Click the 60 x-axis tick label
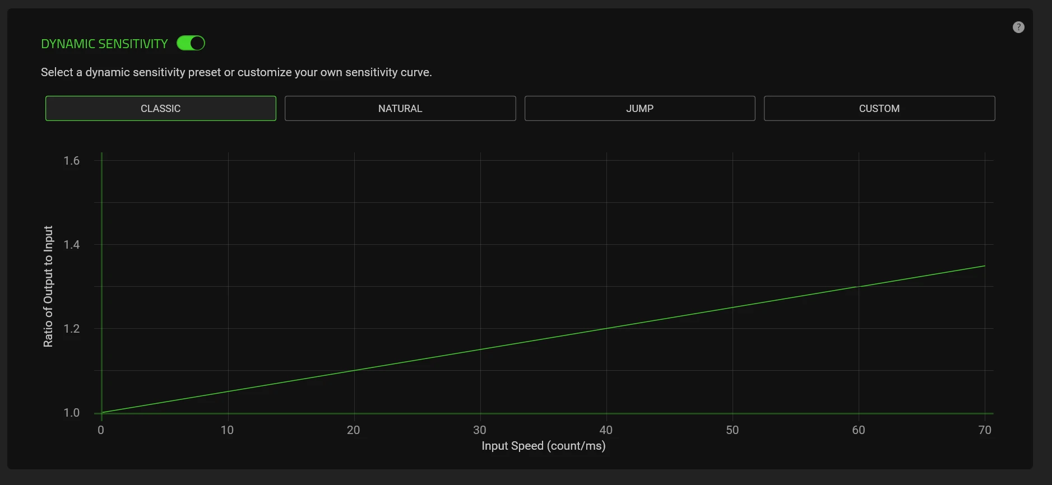 859,430
